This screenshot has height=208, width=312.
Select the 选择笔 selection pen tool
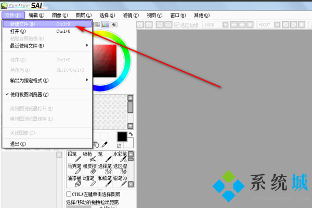tap(105, 169)
